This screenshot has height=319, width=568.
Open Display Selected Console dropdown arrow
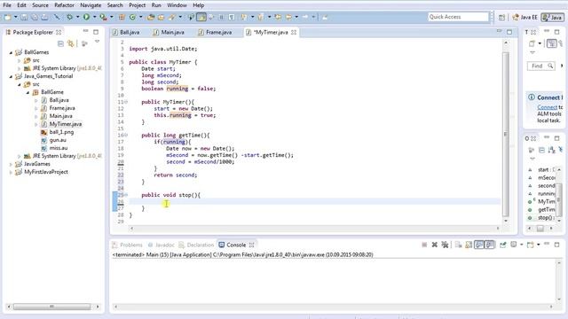[x=521, y=245]
